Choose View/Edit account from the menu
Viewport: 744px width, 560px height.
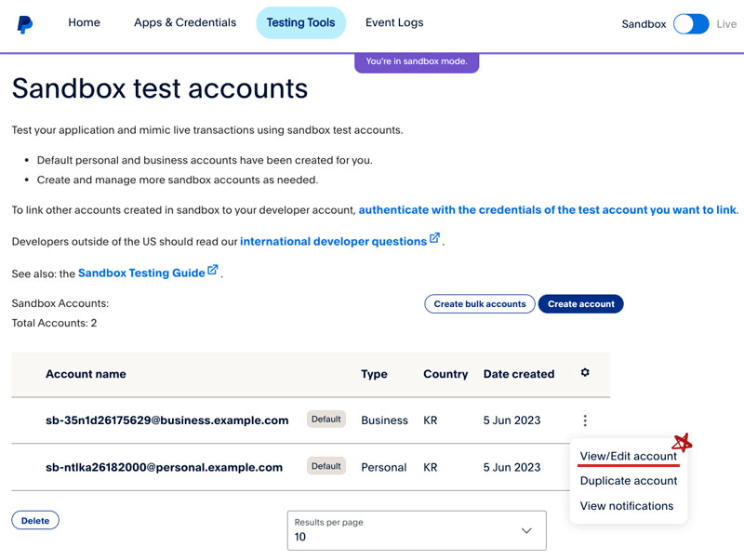629,456
